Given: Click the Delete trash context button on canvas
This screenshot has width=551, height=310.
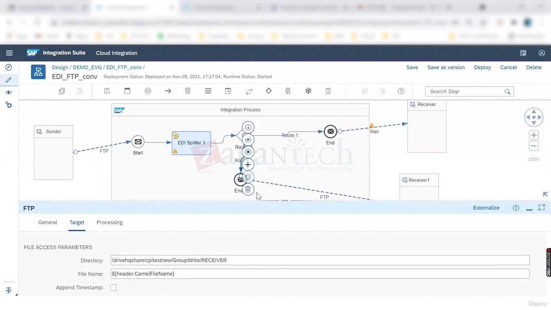Looking at the screenshot, I should click(x=248, y=189).
